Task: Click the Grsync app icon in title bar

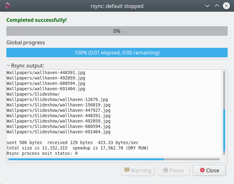Action: click(x=8, y=6)
